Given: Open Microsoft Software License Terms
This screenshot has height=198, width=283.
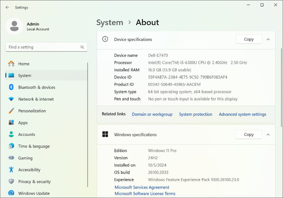Looking at the screenshot, I should [x=145, y=194].
